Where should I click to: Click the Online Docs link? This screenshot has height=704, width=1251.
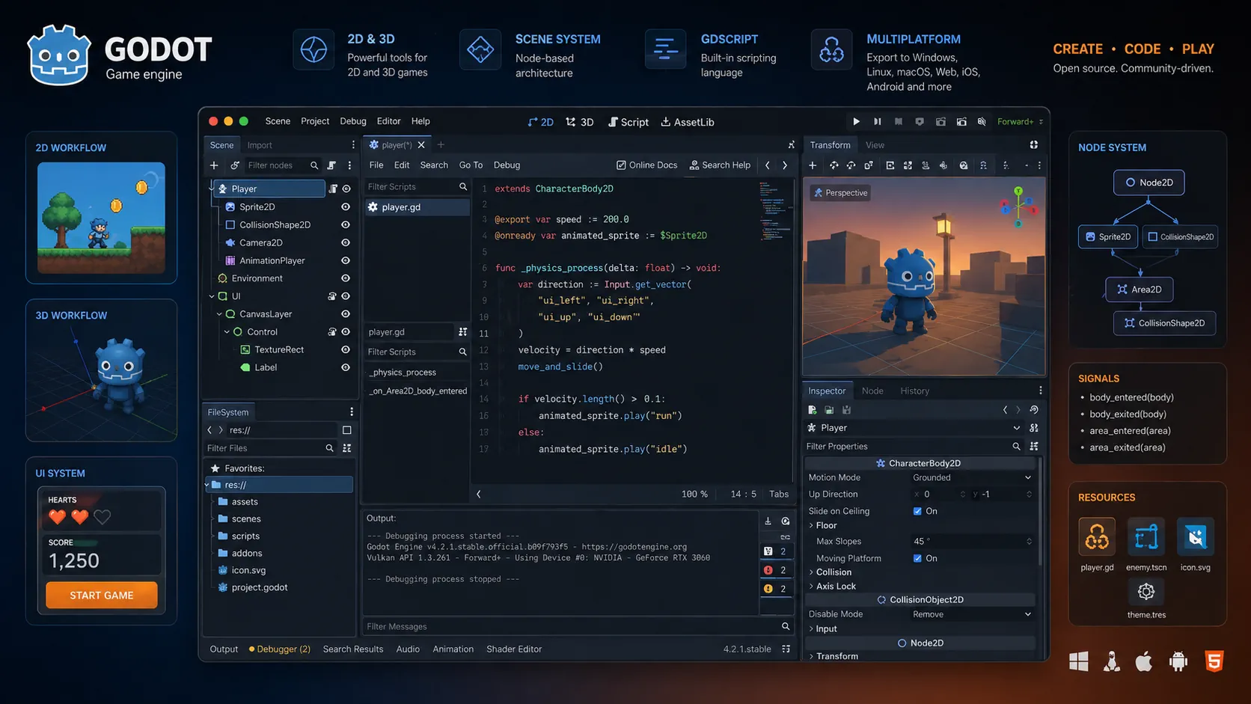pyautogui.click(x=646, y=165)
